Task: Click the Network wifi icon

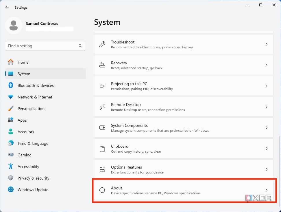Action: point(11,97)
